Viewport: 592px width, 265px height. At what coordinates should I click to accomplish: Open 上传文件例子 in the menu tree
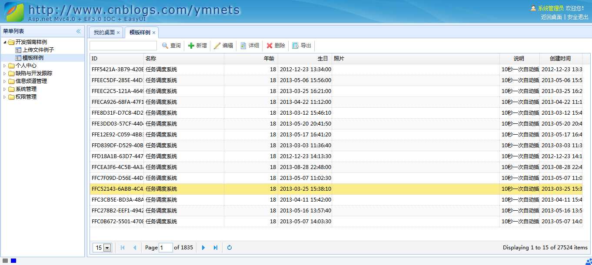pyautogui.click(x=38, y=50)
